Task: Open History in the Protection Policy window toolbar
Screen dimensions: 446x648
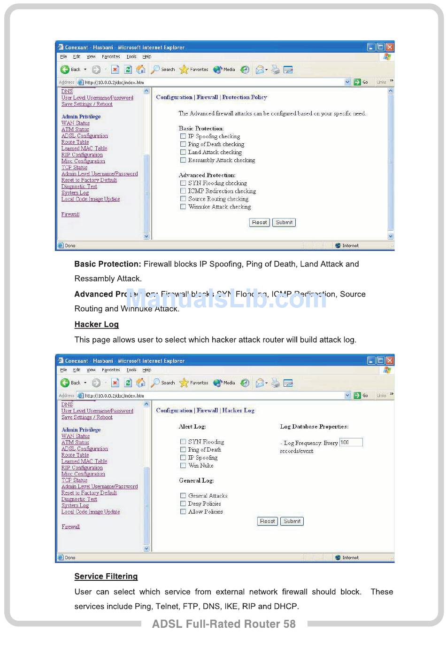Action: tap(245, 70)
